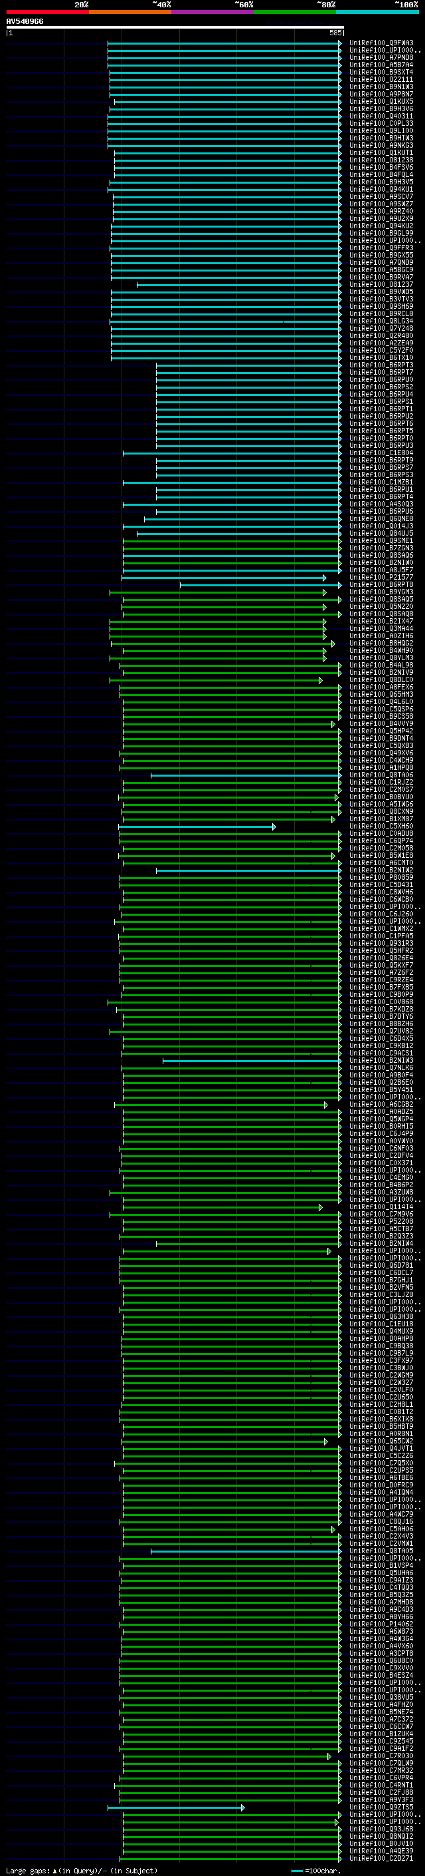Select hit UniRef100_Q4L6L0

(381, 701)
